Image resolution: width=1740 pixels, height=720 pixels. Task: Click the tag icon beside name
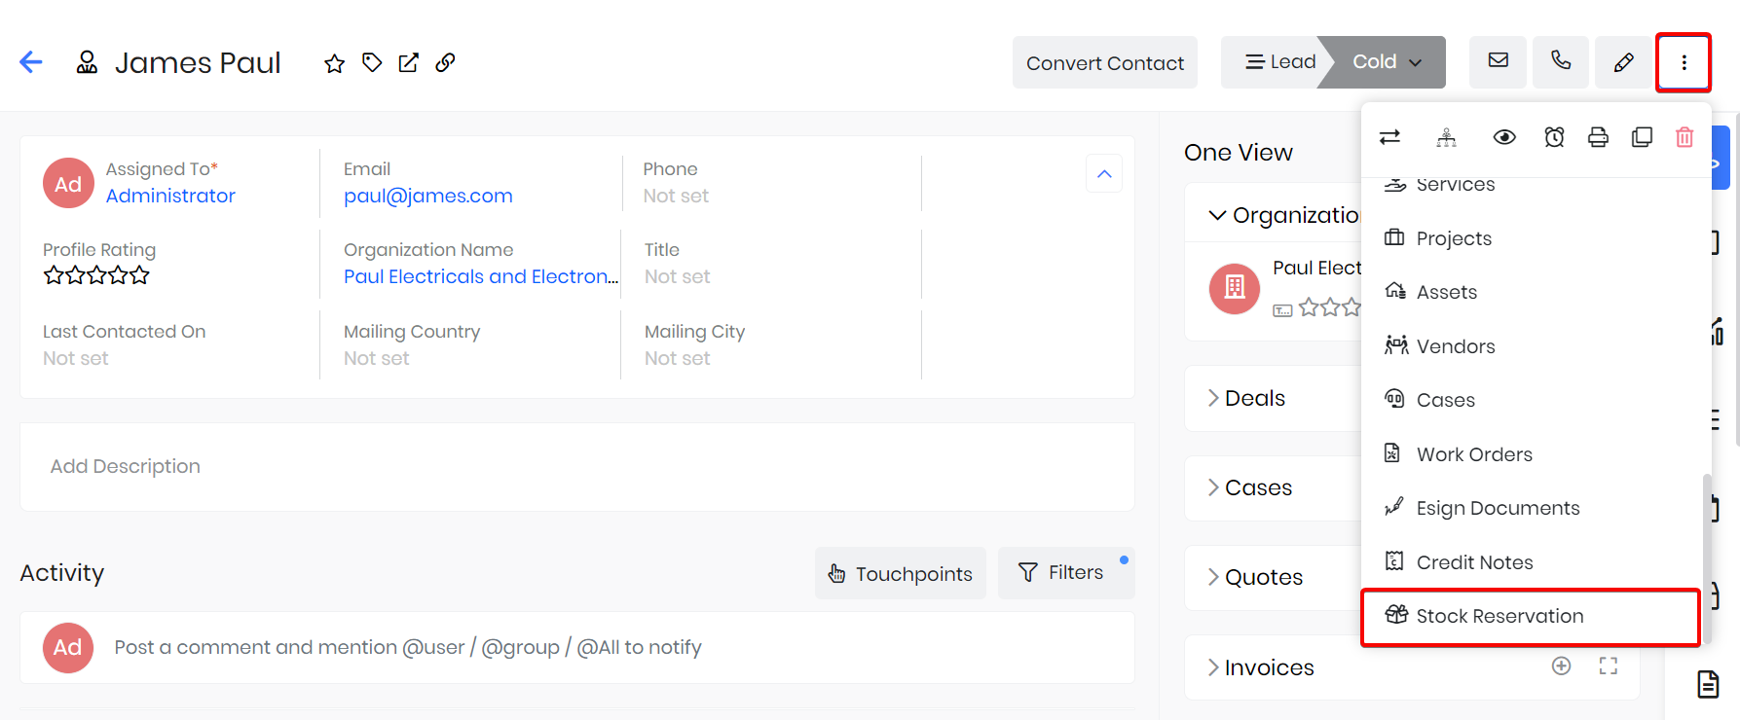[372, 63]
